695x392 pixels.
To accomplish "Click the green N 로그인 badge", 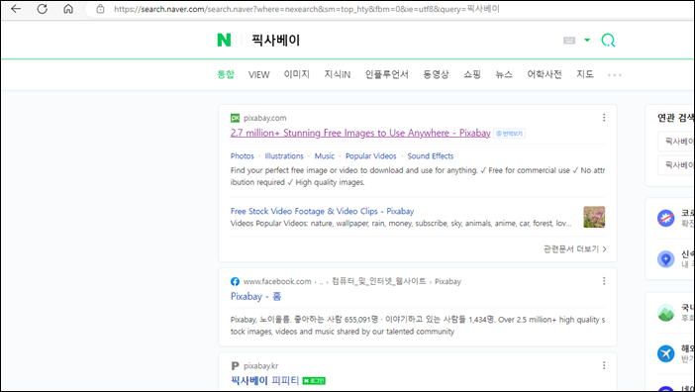I will [x=314, y=380].
